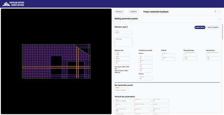
Task: Click the Grid tilt Horizontal field
Action: coord(168,55)
